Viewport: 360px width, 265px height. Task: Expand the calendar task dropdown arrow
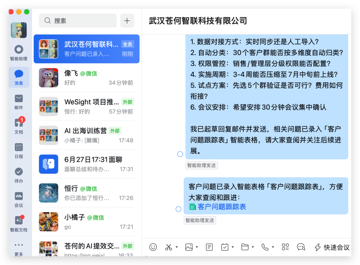(233, 247)
